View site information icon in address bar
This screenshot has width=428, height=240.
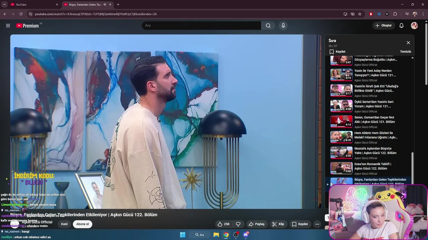coord(30,14)
